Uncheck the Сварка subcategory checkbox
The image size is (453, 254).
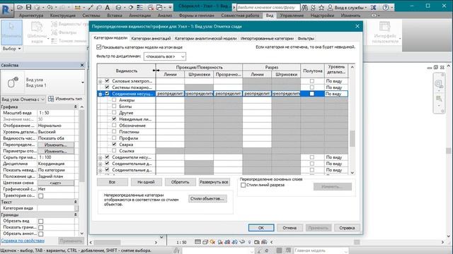(x=114, y=144)
